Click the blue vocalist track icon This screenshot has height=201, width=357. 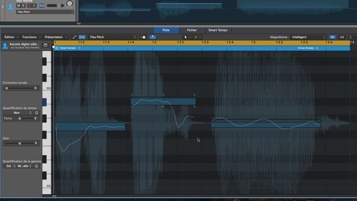pyautogui.click(x=11, y=6)
